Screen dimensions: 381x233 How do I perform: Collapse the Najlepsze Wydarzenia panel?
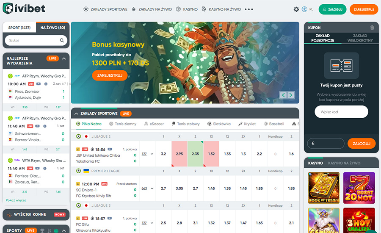[64, 58]
